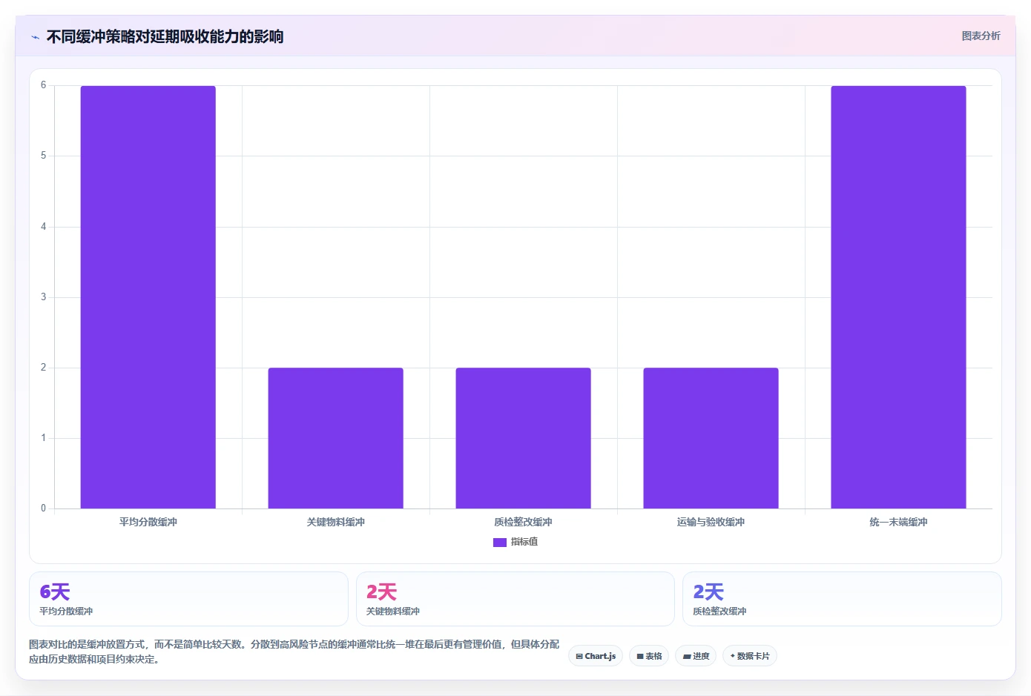Click x-axis label 统一末端缓冲
Image resolution: width=1031 pixels, height=696 pixels.
899,522
